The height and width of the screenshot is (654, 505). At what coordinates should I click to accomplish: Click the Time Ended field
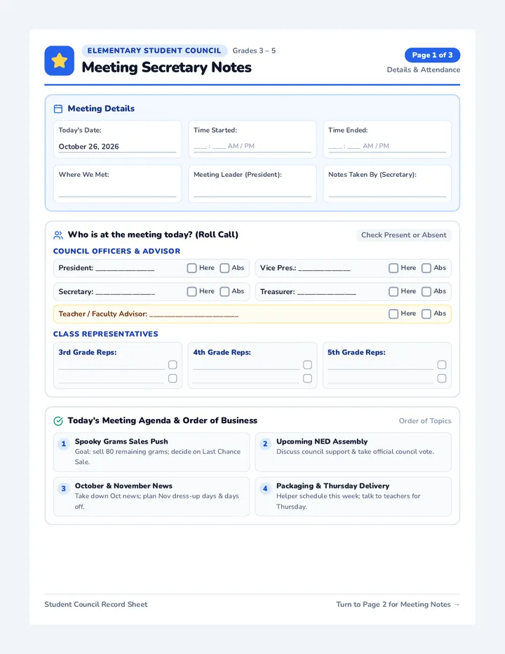(x=387, y=140)
